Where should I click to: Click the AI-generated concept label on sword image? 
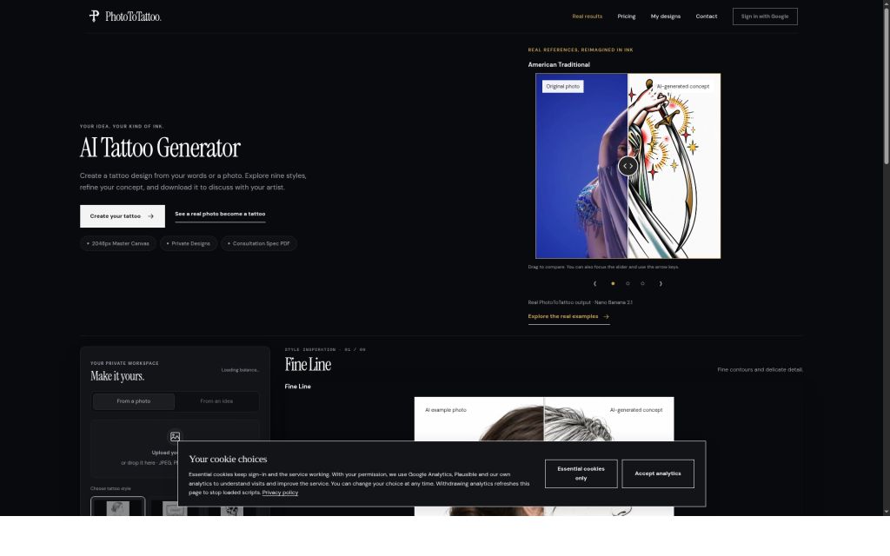click(x=683, y=86)
